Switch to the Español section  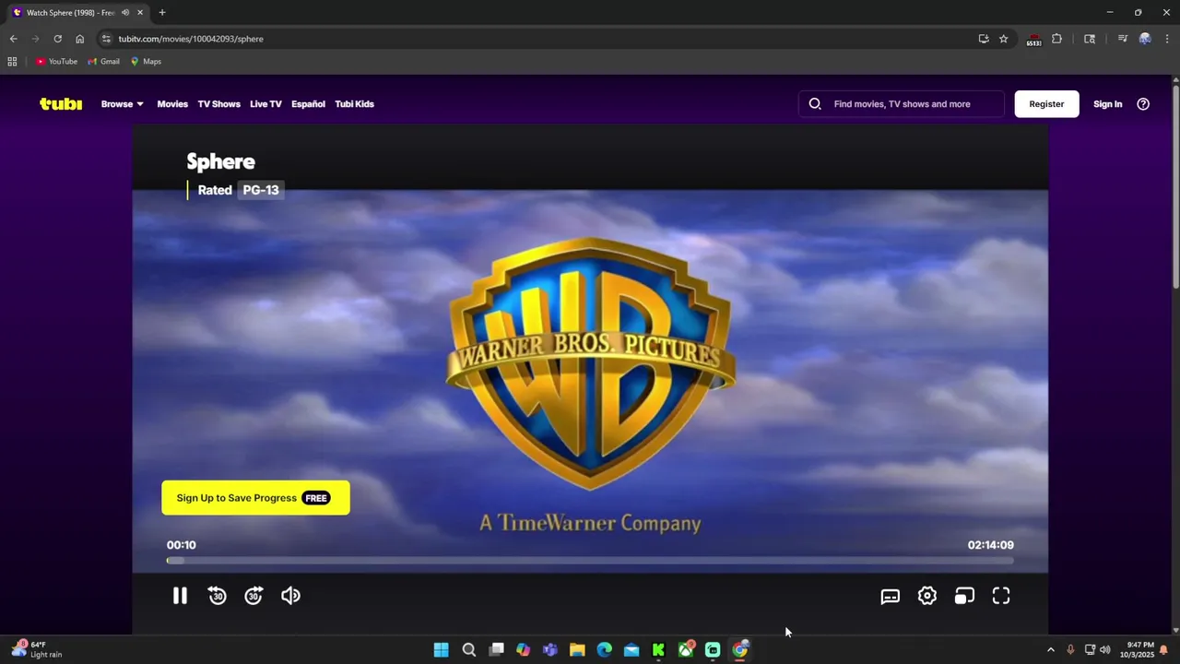tap(308, 104)
